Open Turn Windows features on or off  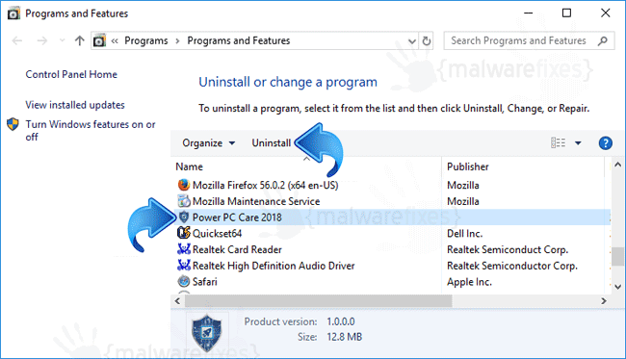pyautogui.click(x=91, y=131)
